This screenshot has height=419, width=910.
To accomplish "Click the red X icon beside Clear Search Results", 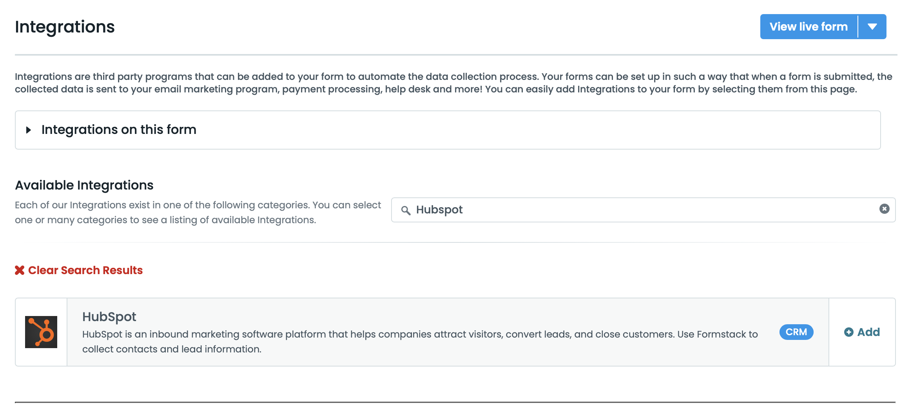I will 20,270.
